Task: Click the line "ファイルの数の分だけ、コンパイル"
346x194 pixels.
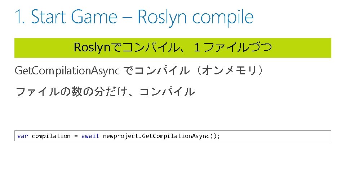Action: click(x=105, y=92)
